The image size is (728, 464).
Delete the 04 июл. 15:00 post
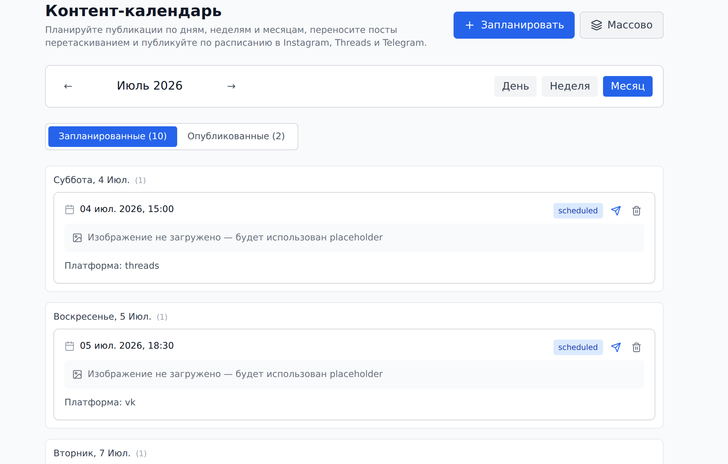pyautogui.click(x=637, y=211)
